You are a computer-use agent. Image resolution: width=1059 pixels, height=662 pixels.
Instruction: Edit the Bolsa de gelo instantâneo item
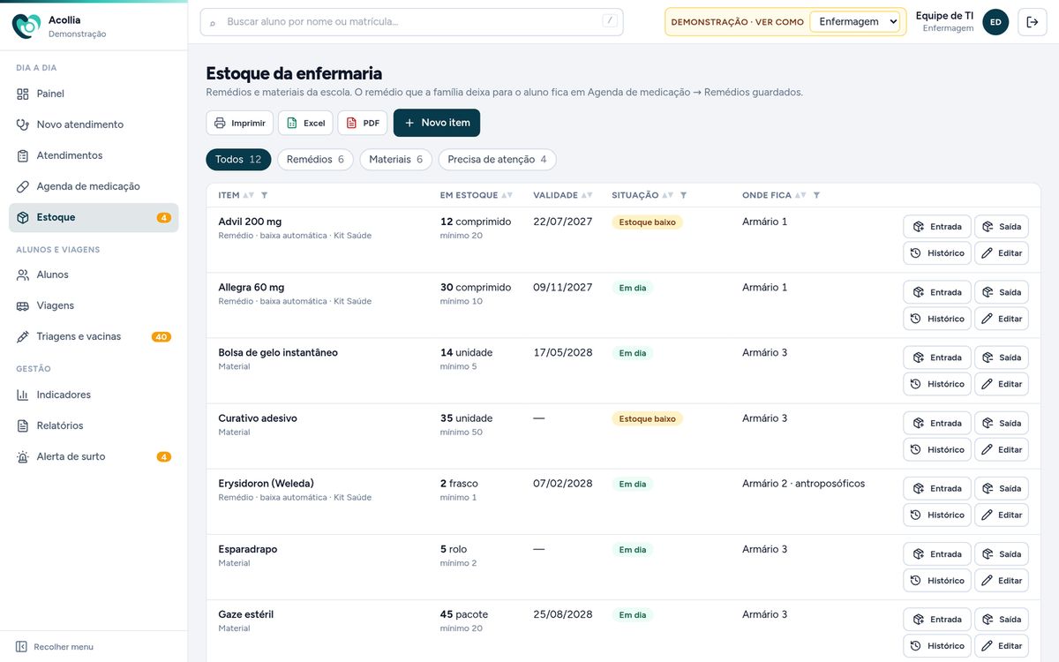click(x=1002, y=384)
